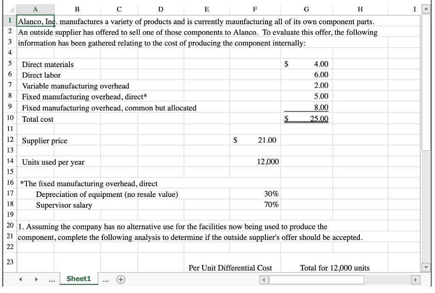435x293 pixels.
Task: Click the cell showing 12,000 units
Action: coord(255,162)
